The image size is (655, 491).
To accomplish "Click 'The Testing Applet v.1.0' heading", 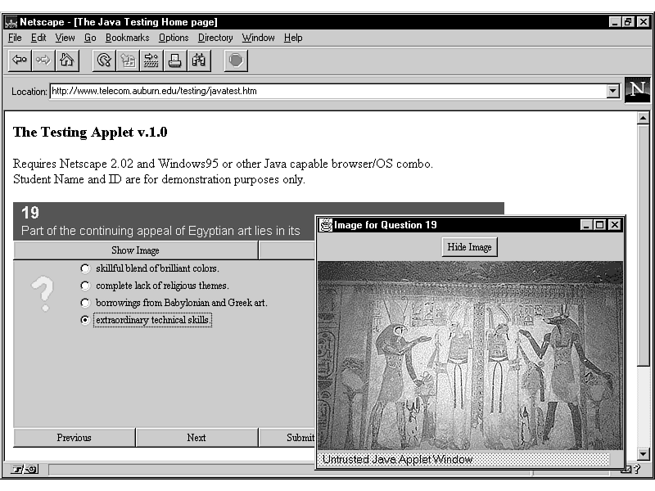I will (90, 132).
